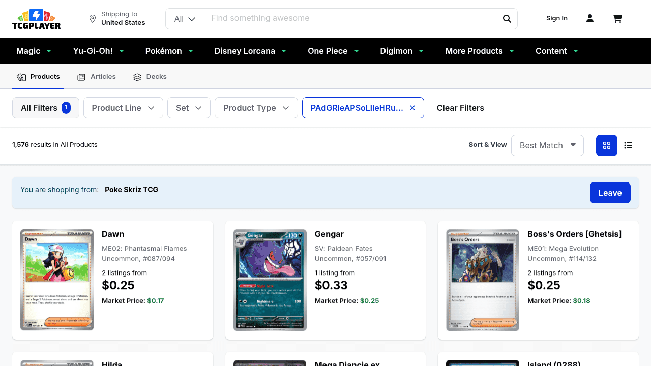Open the Set dropdown
Image resolution: width=651 pixels, height=366 pixels.
[189, 108]
